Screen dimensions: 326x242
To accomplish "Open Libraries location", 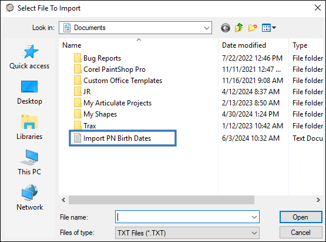I will (x=29, y=127).
